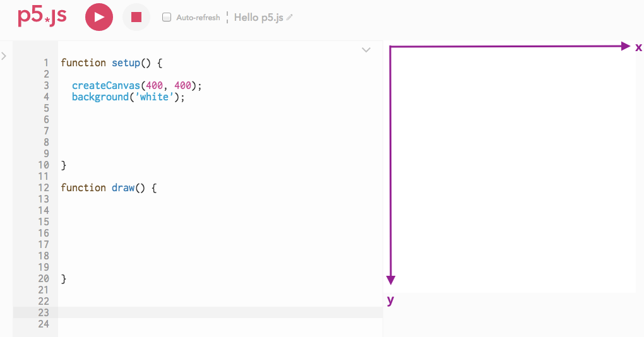
Task: Click the white canvas preview area
Action: click(x=512, y=167)
